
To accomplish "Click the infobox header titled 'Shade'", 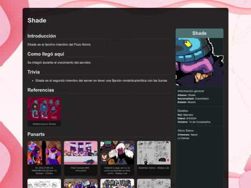I will point(199,33).
